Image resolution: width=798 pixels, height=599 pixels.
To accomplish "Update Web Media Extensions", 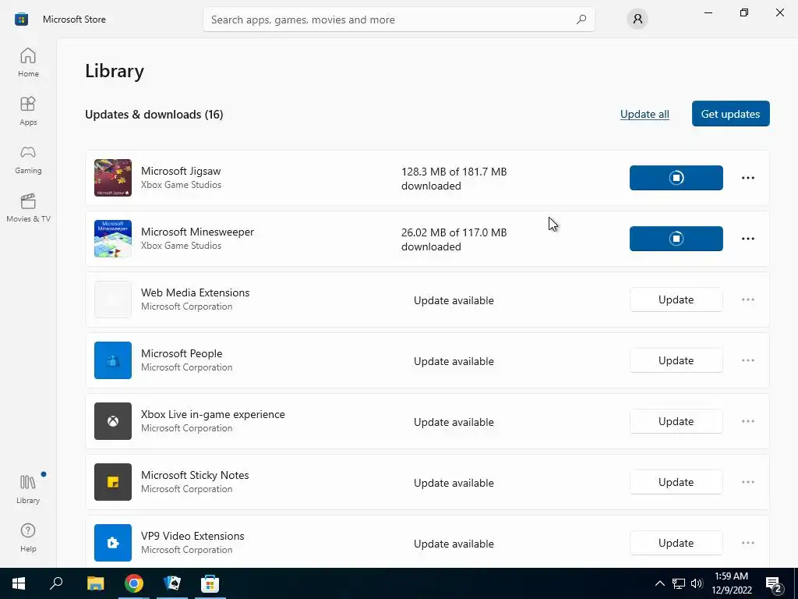I will [676, 299].
